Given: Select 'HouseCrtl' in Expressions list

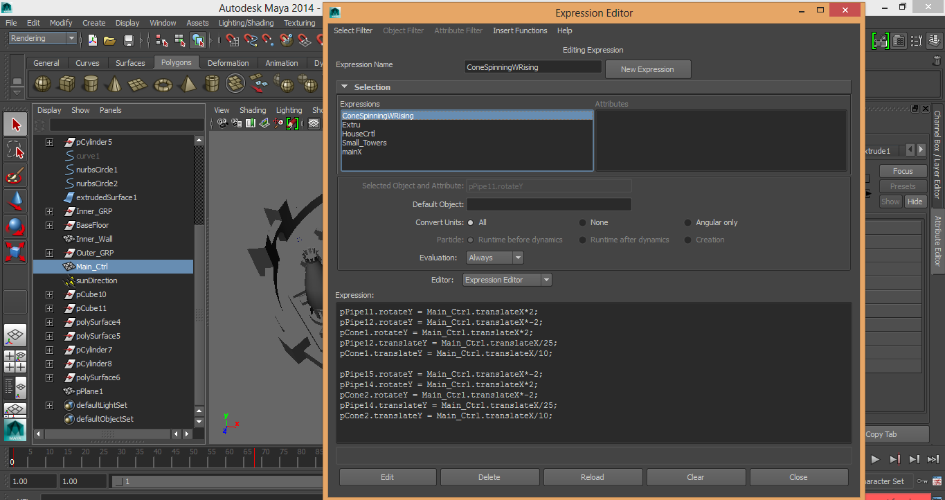Looking at the screenshot, I should [359, 134].
